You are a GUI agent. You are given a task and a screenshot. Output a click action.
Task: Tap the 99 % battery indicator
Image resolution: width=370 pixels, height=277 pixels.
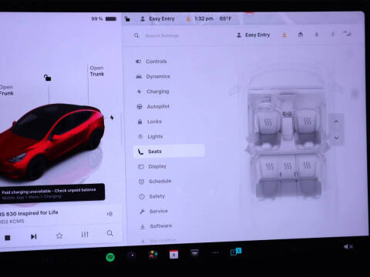pyautogui.click(x=104, y=18)
